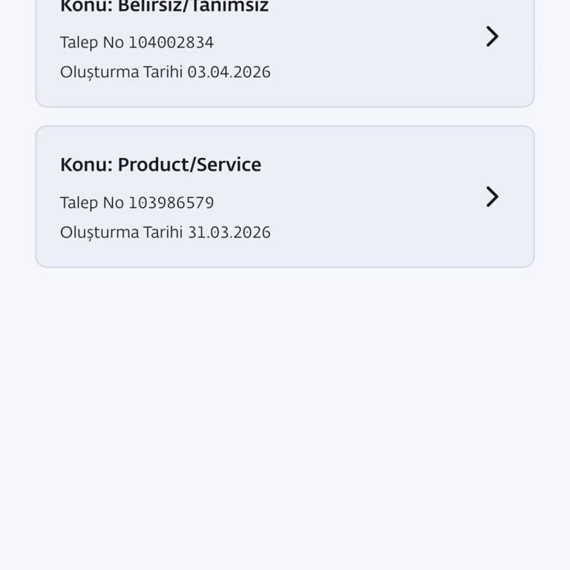Select the creation date 03.04.2026
Viewport: 570px width, 570px height.
click(229, 72)
